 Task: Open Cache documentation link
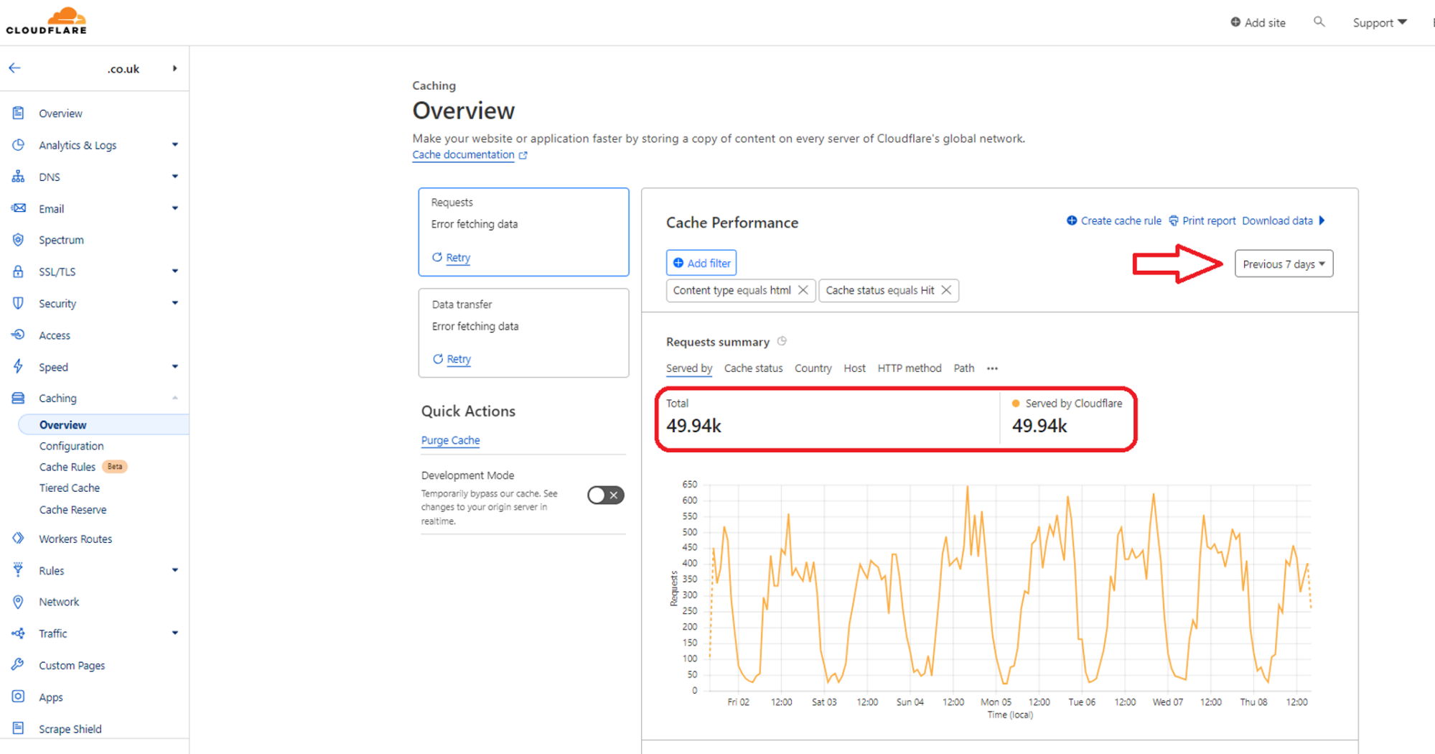(x=463, y=155)
